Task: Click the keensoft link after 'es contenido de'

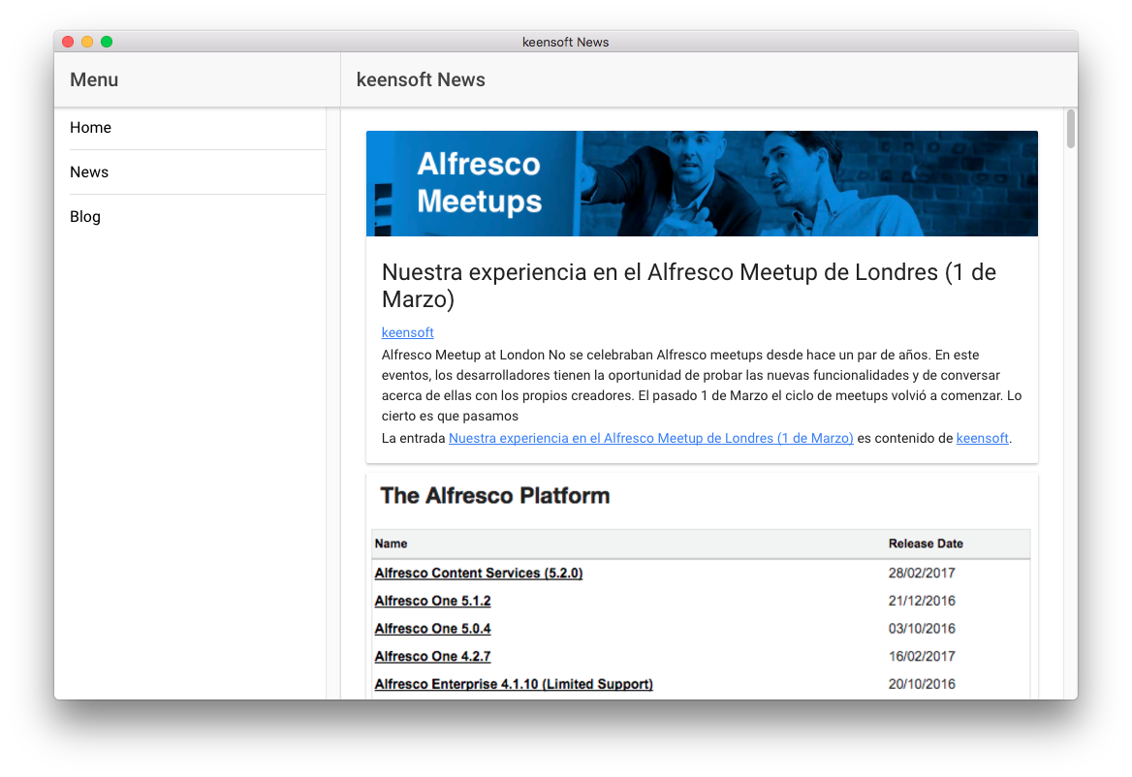Action: click(x=982, y=438)
